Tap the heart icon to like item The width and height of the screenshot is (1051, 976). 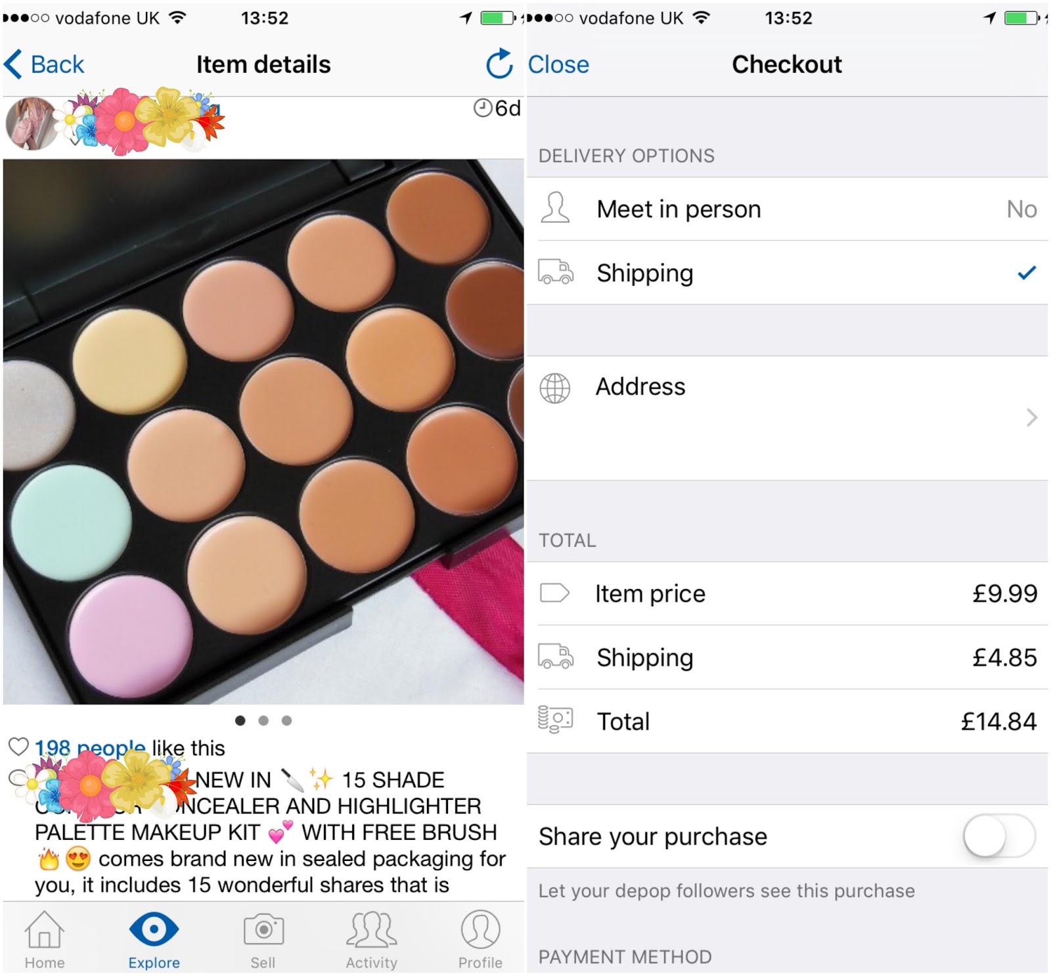pyautogui.click(x=18, y=747)
